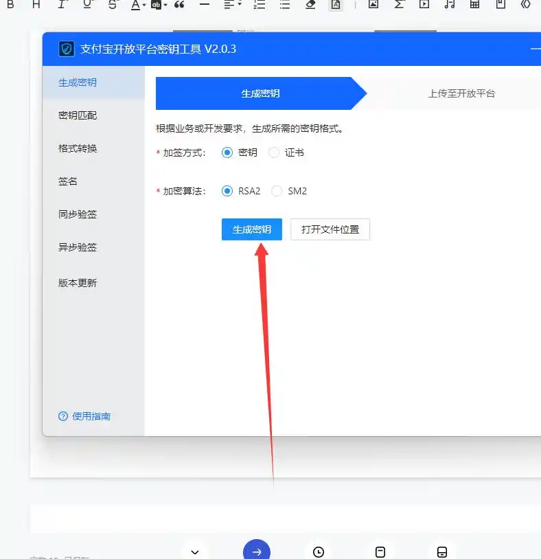This screenshot has height=559, width=541.
Task: Insert code block icon
Action: tap(526, 5)
